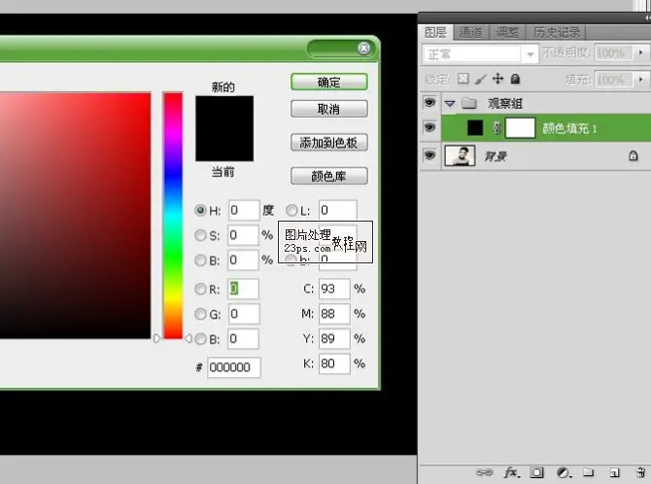
Task: Click the link layers icon
Action: point(483,472)
